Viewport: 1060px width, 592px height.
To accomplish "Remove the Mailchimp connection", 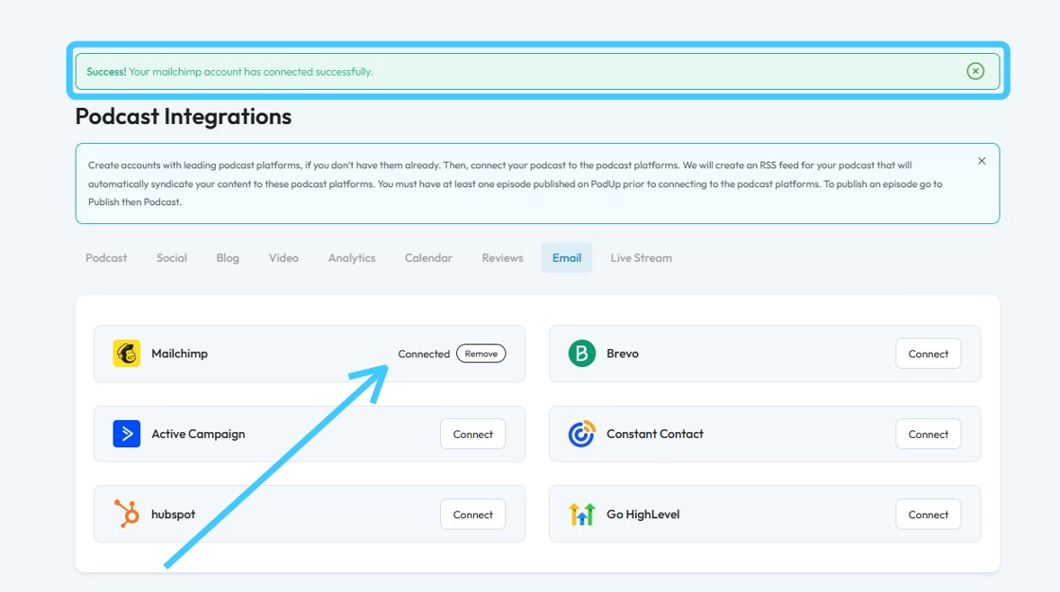I will coord(481,354).
